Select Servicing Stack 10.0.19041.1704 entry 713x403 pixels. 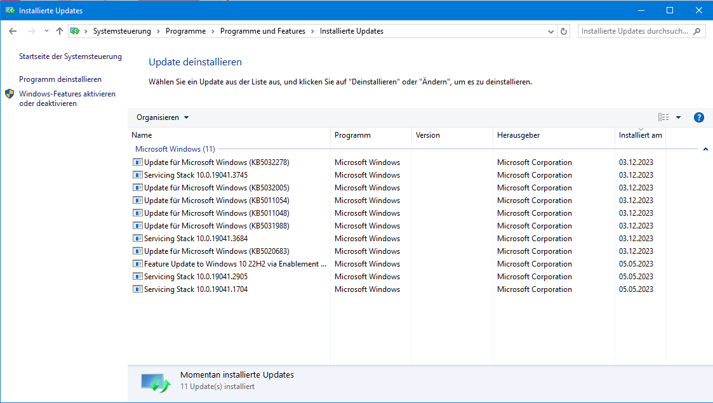[196, 289]
